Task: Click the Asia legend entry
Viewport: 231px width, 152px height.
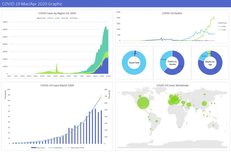Action: click(x=57, y=18)
